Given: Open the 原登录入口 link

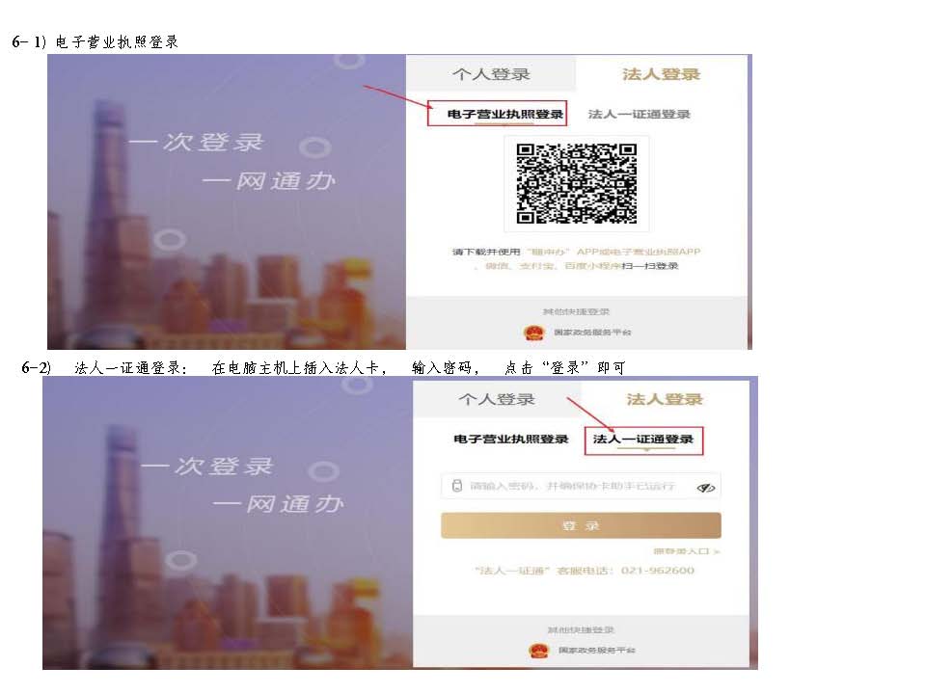Looking at the screenshot, I should pyautogui.click(x=686, y=551).
